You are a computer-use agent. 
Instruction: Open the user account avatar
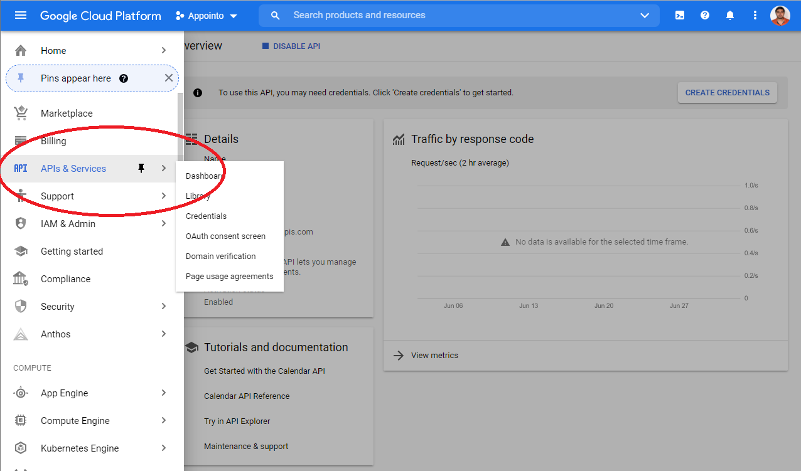pyautogui.click(x=780, y=16)
